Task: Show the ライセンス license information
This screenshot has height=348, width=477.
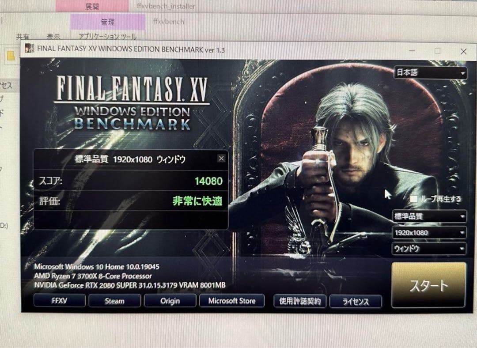Action: (x=356, y=302)
